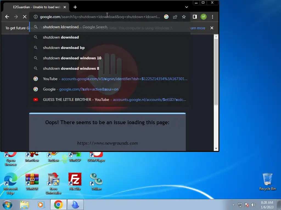Show hidden tray icons arrow
281x210 pixels.
pyautogui.click(x=233, y=205)
